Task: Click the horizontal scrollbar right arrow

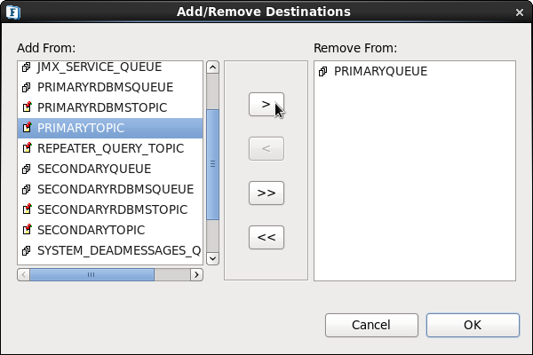Action: 196,274
